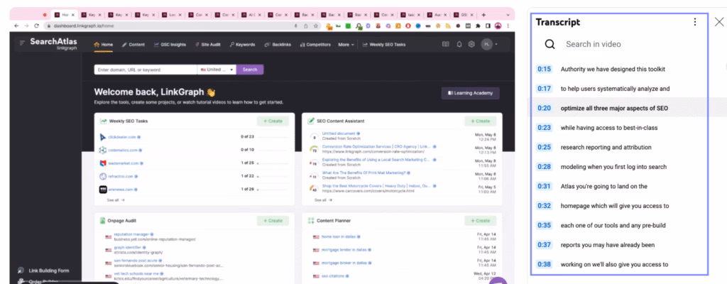This screenshot has height=284, width=727.
Task: Jump to transcript timestamp 0:28
Action: (x=545, y=167)
